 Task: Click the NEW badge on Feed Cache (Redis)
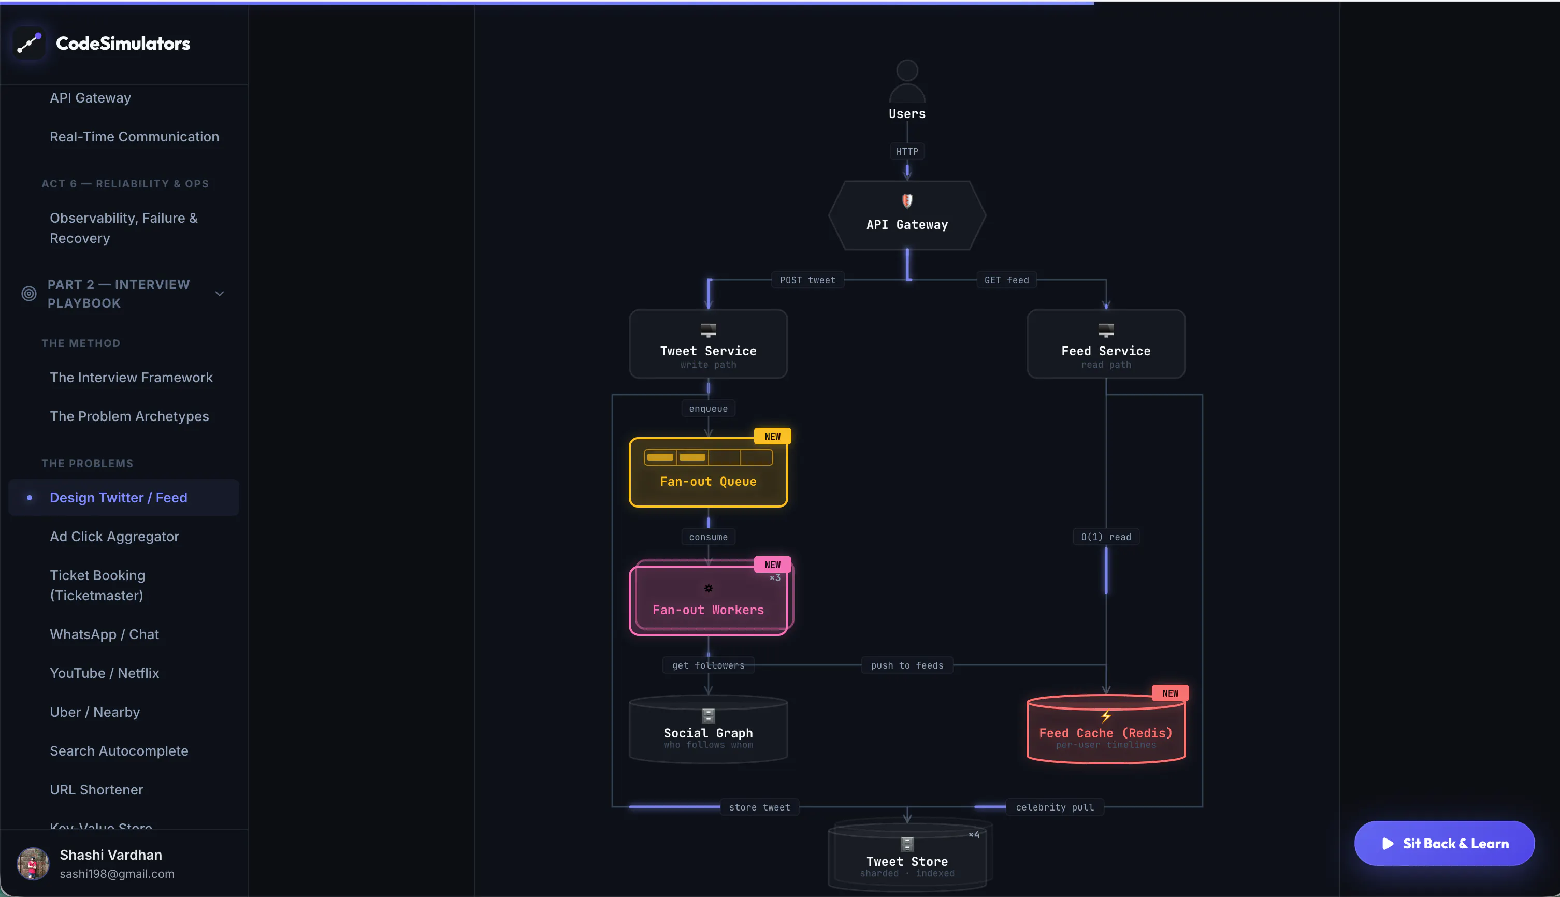click(1170, 693)
